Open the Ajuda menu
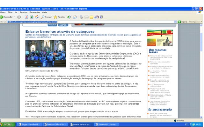This screenshot has height=127, width=204. [44, 12]
